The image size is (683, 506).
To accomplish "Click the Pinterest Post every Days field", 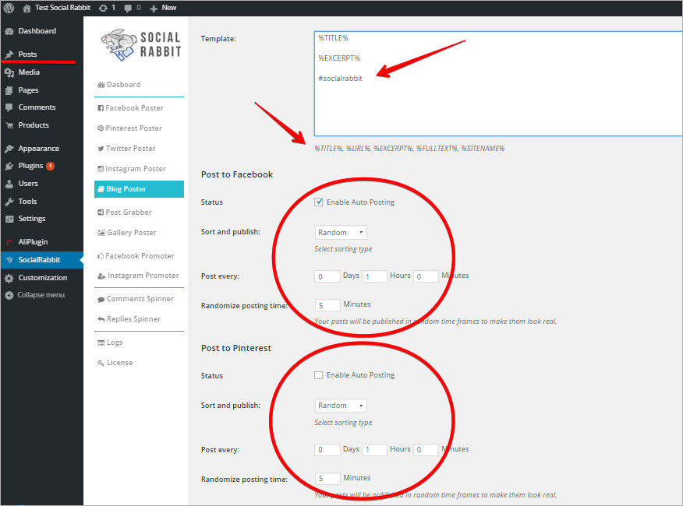I will (x=327, y=449).
